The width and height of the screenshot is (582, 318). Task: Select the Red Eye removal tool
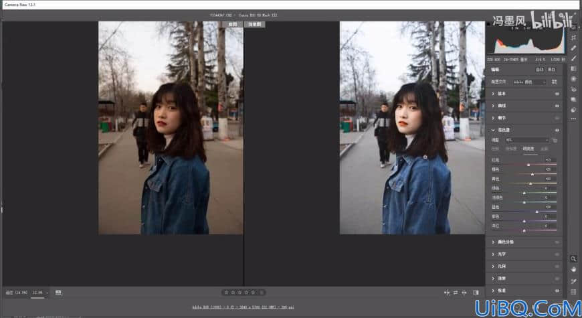573,90
